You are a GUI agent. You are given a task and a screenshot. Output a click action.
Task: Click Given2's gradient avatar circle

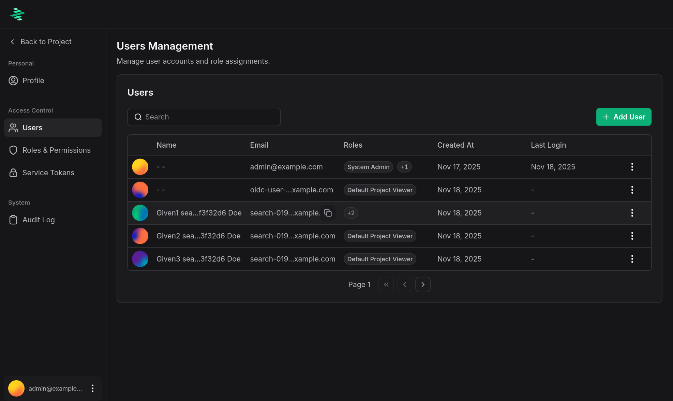tap(140, 236)
